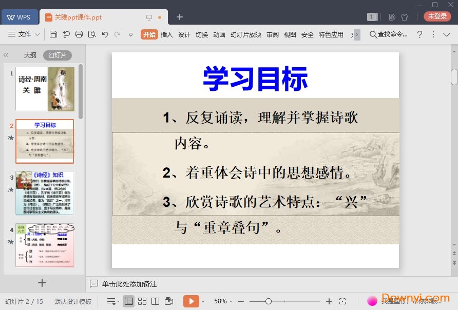This screenshot has width=458, height=310.
Task: Add a new slide with plus button
Action: 42,283
